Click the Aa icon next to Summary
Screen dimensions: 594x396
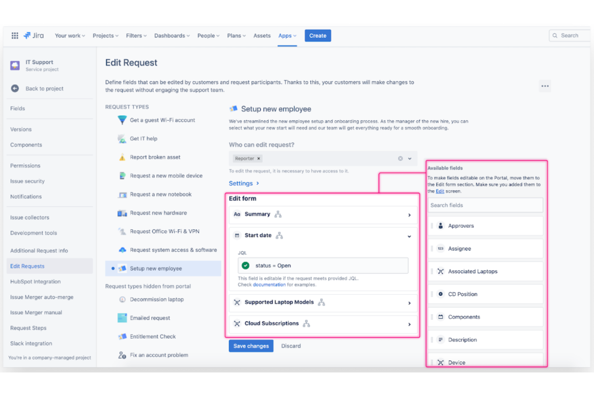(237, 214)
